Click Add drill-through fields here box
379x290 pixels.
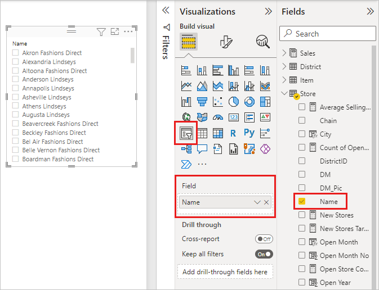click(x=225, y=271)
